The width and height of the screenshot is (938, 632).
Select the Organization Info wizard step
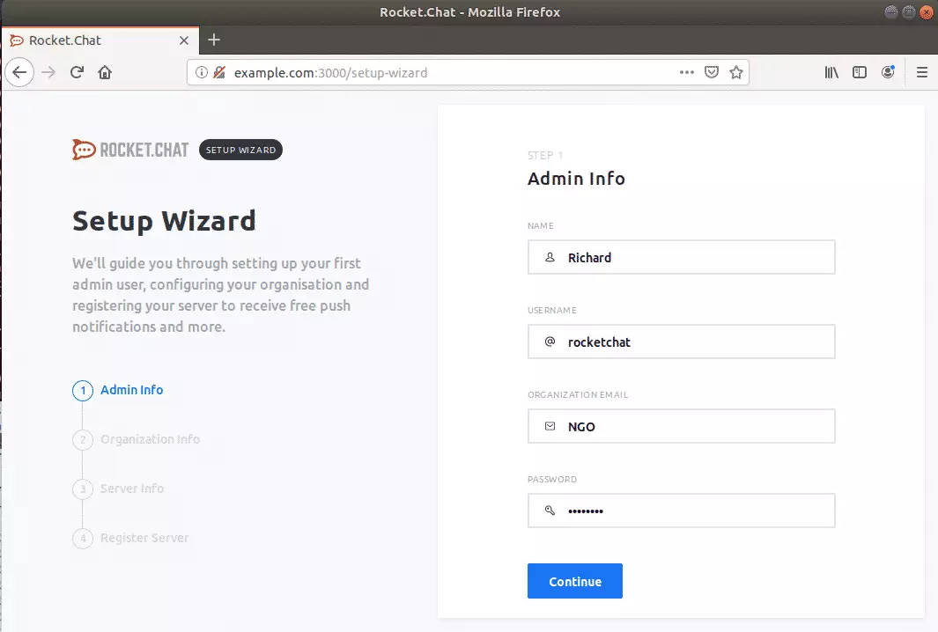pyautogui.click(x=136, y=439)
